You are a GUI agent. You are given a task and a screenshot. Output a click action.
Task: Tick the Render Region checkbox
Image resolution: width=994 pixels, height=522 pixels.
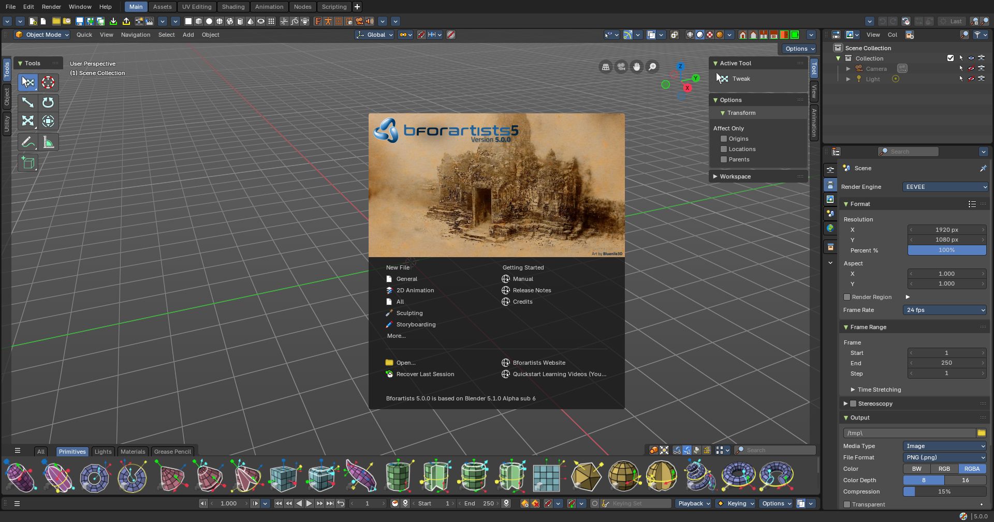(x=847, y=297)
